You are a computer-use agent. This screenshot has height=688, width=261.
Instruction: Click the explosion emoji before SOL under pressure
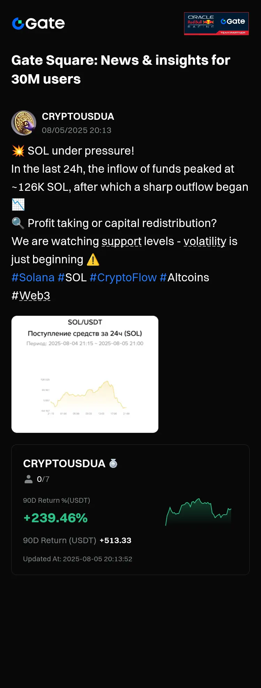point(18,151)
